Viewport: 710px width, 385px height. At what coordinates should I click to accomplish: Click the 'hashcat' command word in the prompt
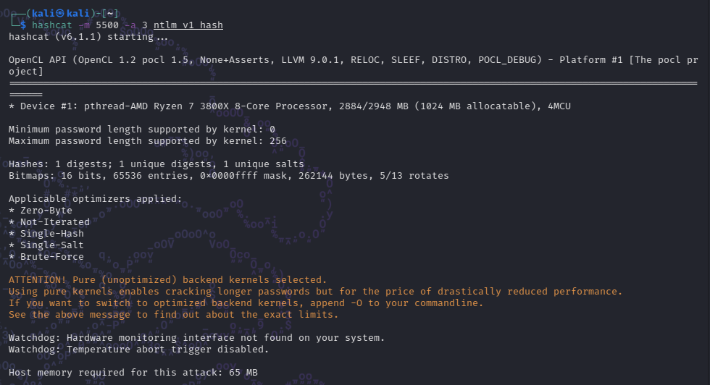(x=51, y=25)
